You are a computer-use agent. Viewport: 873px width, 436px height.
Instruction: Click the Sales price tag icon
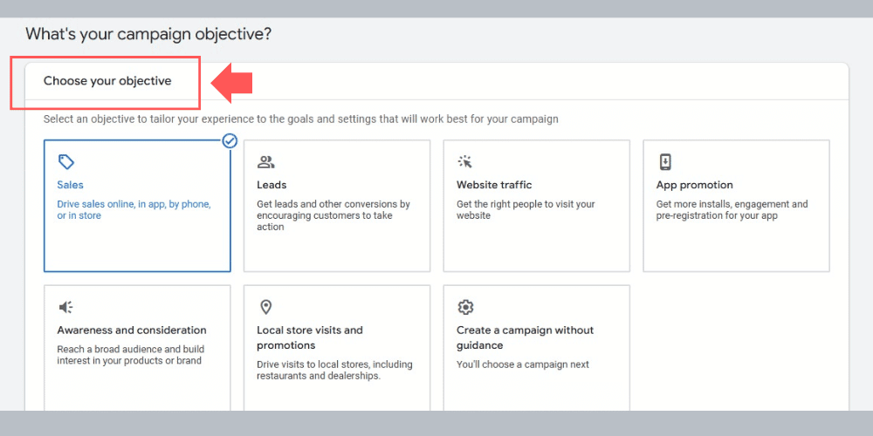point(66,162)
